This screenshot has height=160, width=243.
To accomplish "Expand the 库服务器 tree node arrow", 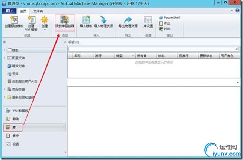I will (5, 89).
